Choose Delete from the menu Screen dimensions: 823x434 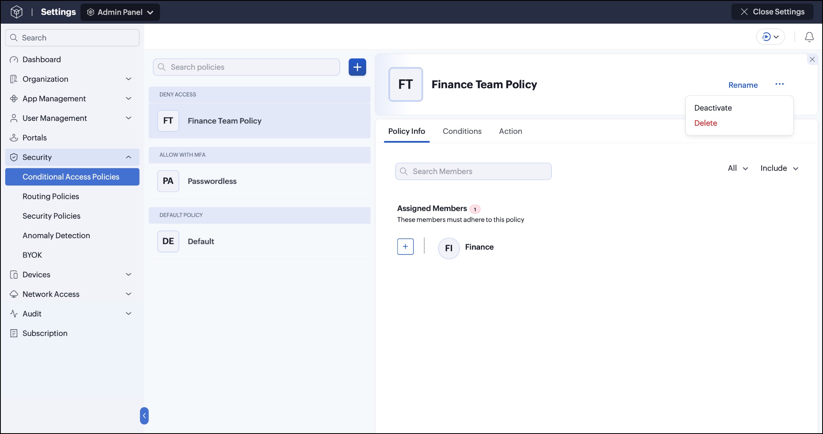click(705, 123)
